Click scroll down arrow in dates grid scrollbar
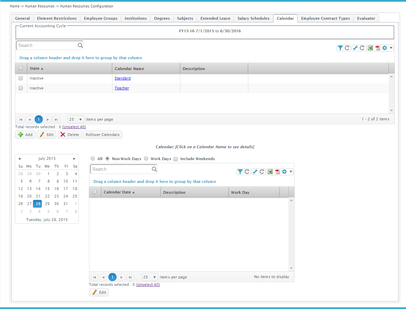 point(291,268)
